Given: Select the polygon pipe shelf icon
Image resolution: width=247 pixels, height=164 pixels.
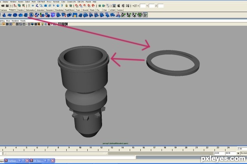Looking at the screenshot, I should (26, 15).
